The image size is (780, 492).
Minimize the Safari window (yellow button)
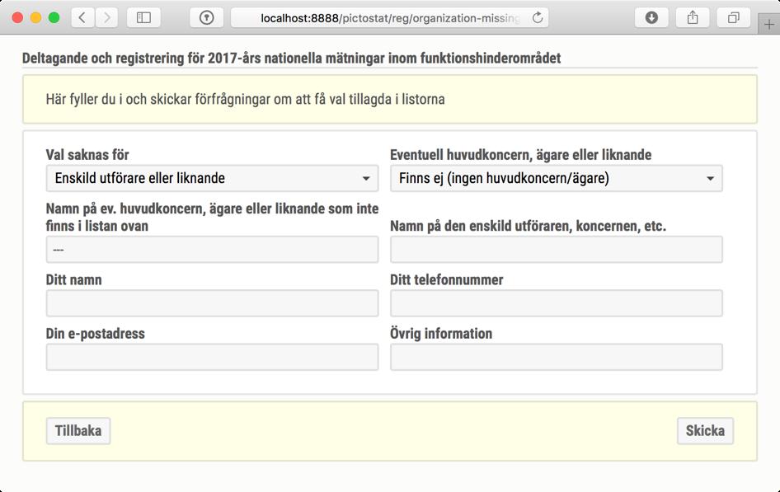[x=35, y=18]
